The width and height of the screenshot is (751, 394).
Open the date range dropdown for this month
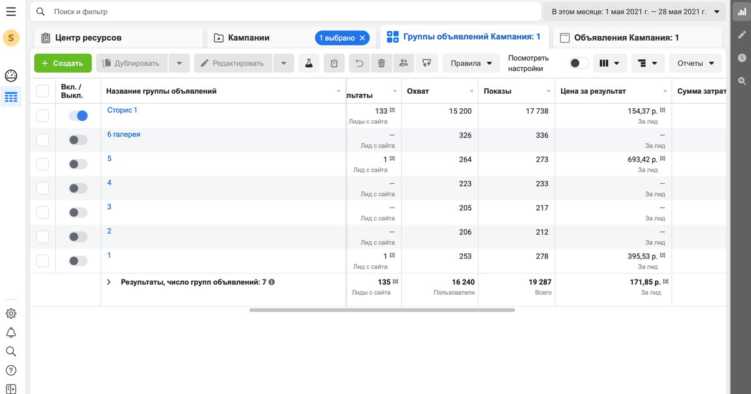click(635, 12)
